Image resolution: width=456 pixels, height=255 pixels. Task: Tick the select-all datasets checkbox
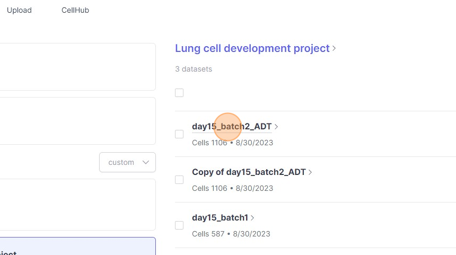pyautogui.click(x=179, y=93)
